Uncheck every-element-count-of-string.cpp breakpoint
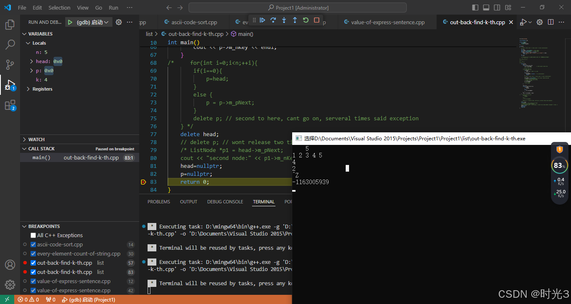 [33, 253]
